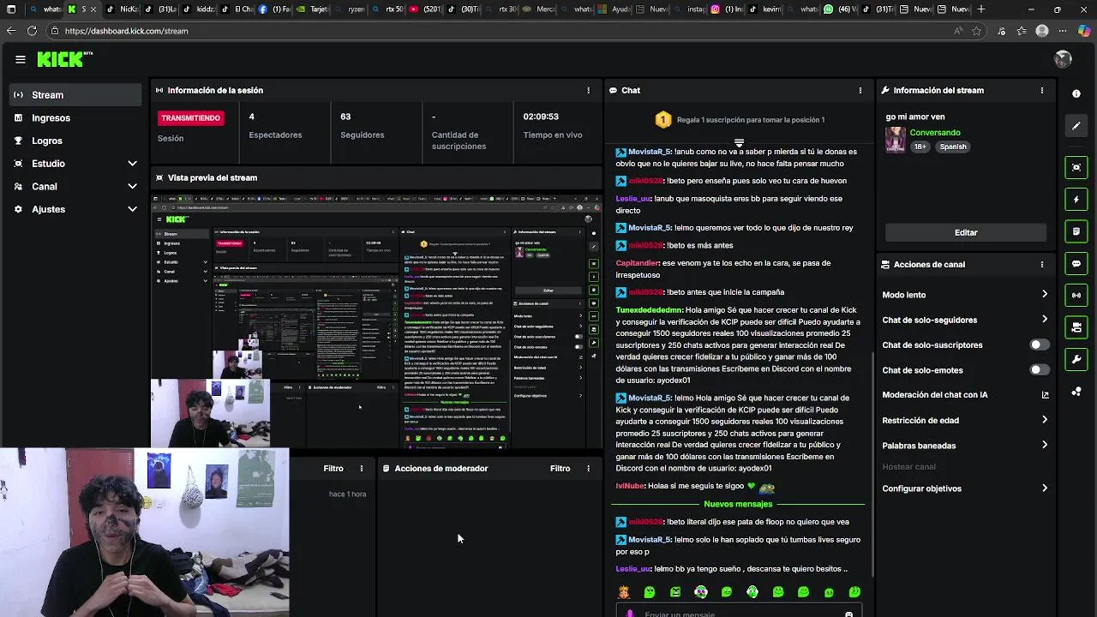Image resolution: width=1097 pixels, height=617 pixels.
Task: Click the stream preview video
Action: tap(377, 320)
